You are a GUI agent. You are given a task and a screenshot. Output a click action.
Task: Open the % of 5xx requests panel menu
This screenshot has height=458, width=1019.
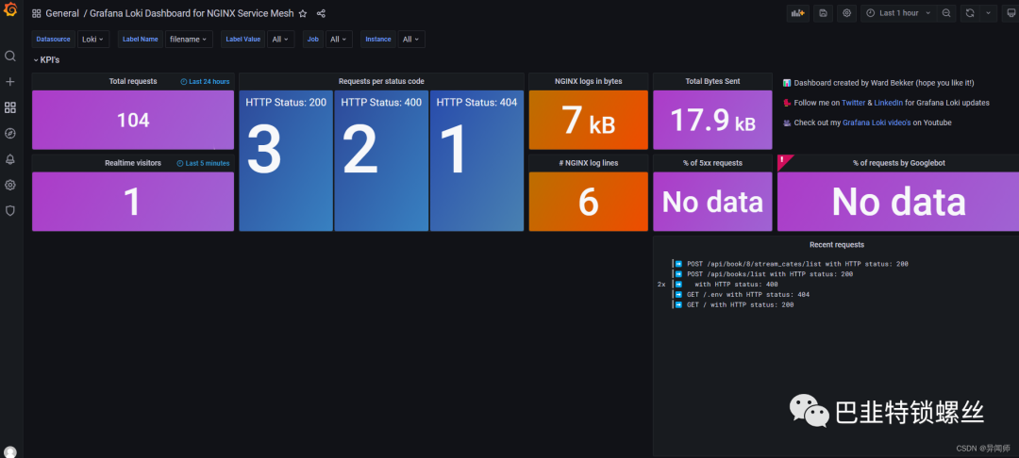tap(712, 163)
